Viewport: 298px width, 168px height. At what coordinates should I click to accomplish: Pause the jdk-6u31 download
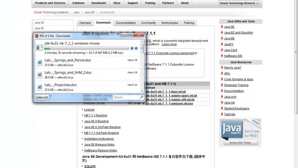click(132, 49)
